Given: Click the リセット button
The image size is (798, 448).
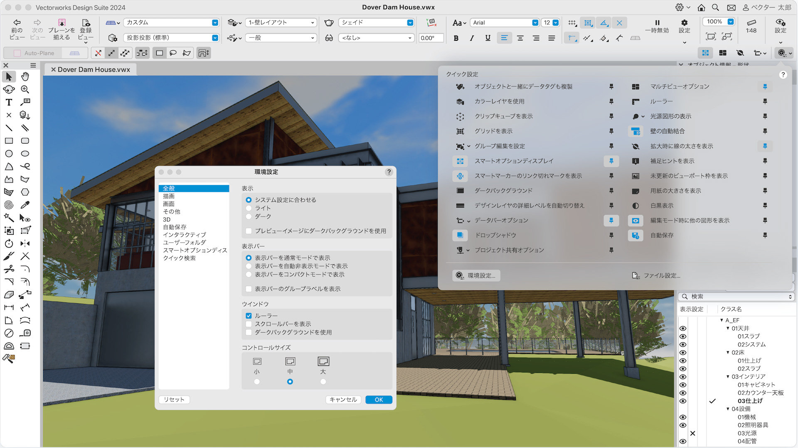Looking at the screenshot, I should tap(174, 399).
